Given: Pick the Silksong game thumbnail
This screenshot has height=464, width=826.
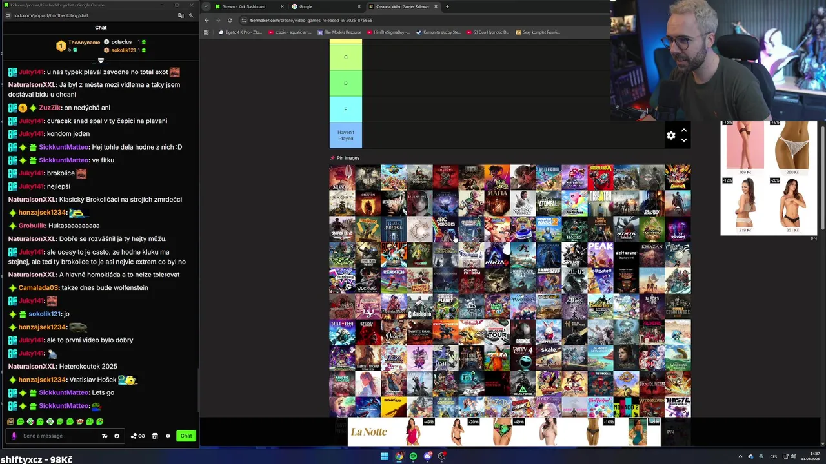Looking at the screenshot, I should pyautogui.click(x=342, y=177).
